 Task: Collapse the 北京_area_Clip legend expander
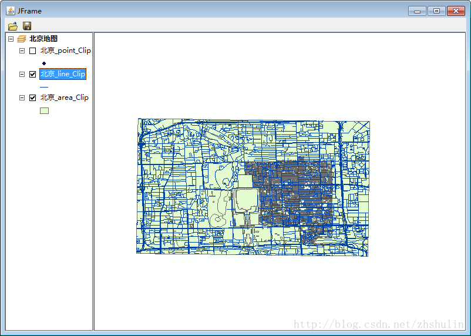pyautogui.click(x=22, y=98)
